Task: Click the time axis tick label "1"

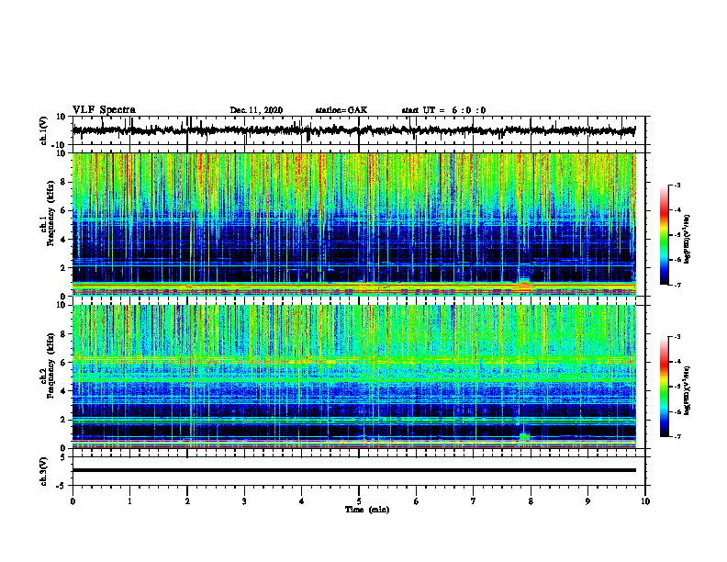Action: [x=129, y=501]
